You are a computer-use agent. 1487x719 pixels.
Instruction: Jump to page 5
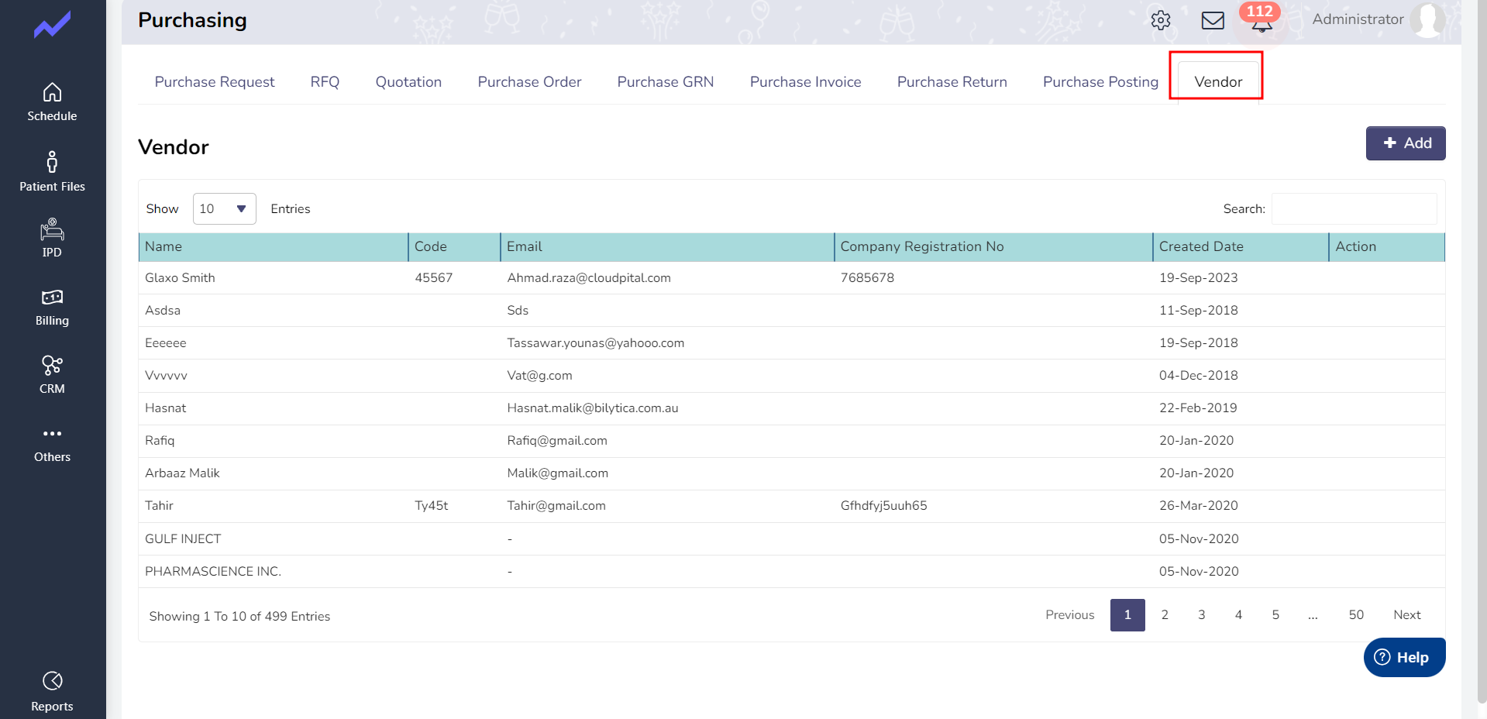1275,615
